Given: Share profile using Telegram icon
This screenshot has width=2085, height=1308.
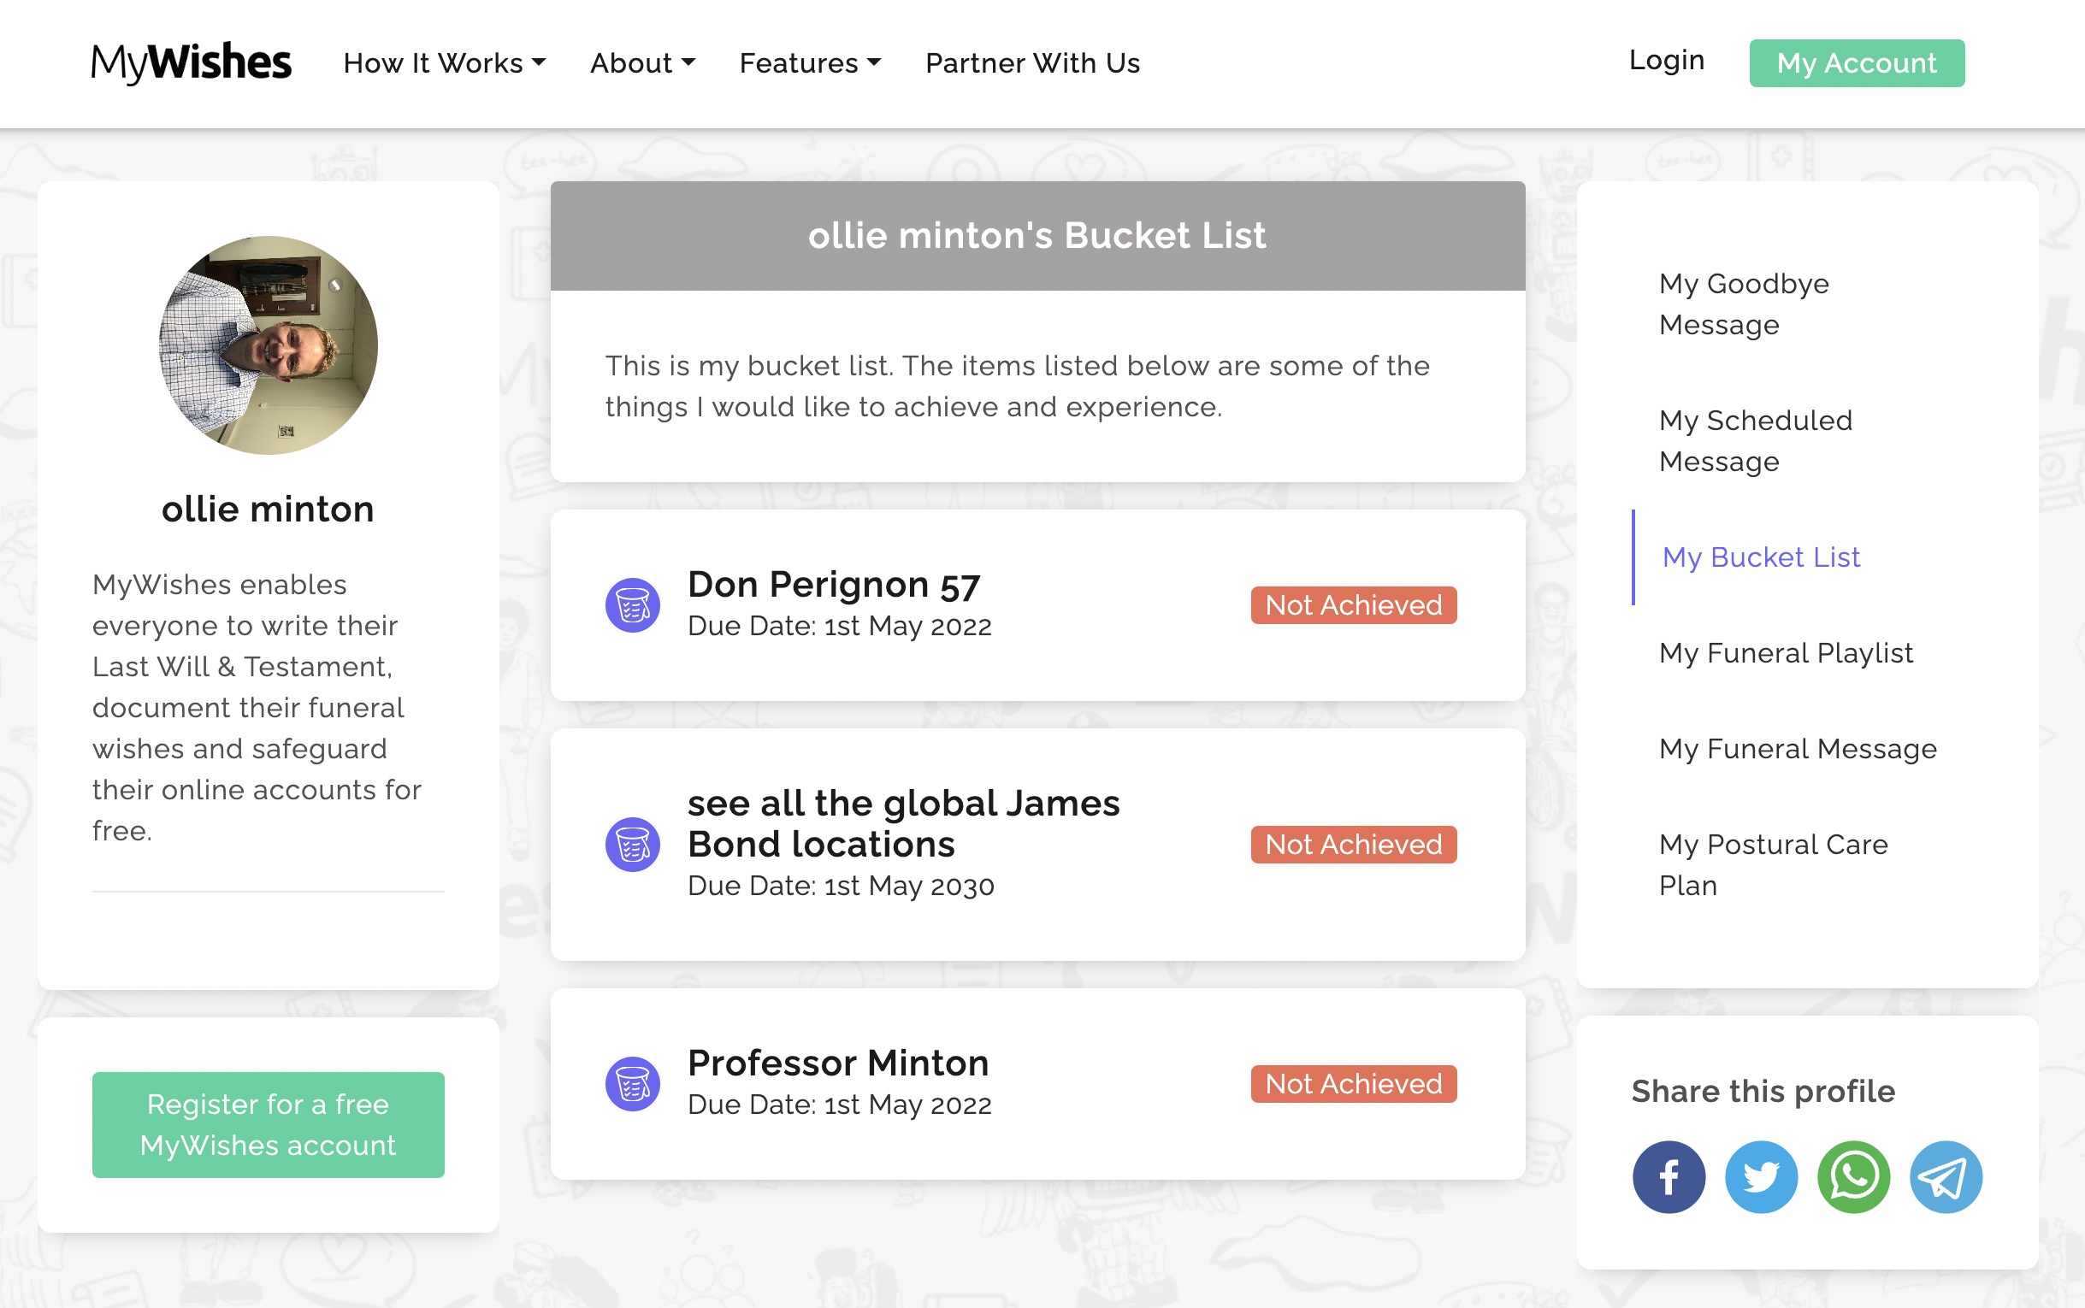Looking at the screenshot, I should click(x=1946, y=1176).
